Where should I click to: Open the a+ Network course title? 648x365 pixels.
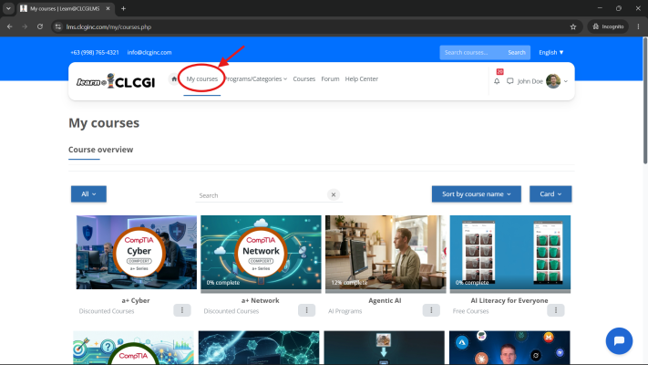pyautogui.click(x=260, y=300)
